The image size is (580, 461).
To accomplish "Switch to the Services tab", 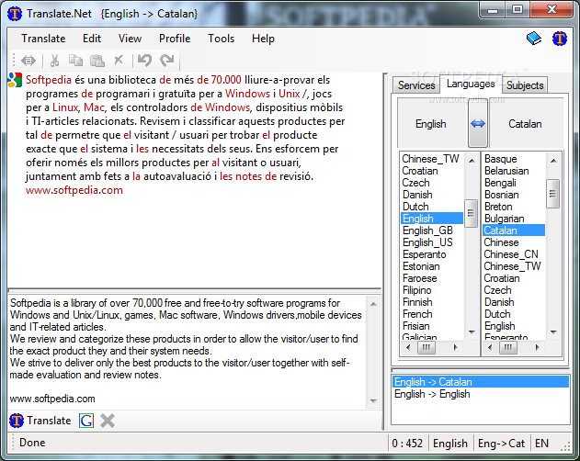I will click(x=416, y=85).
